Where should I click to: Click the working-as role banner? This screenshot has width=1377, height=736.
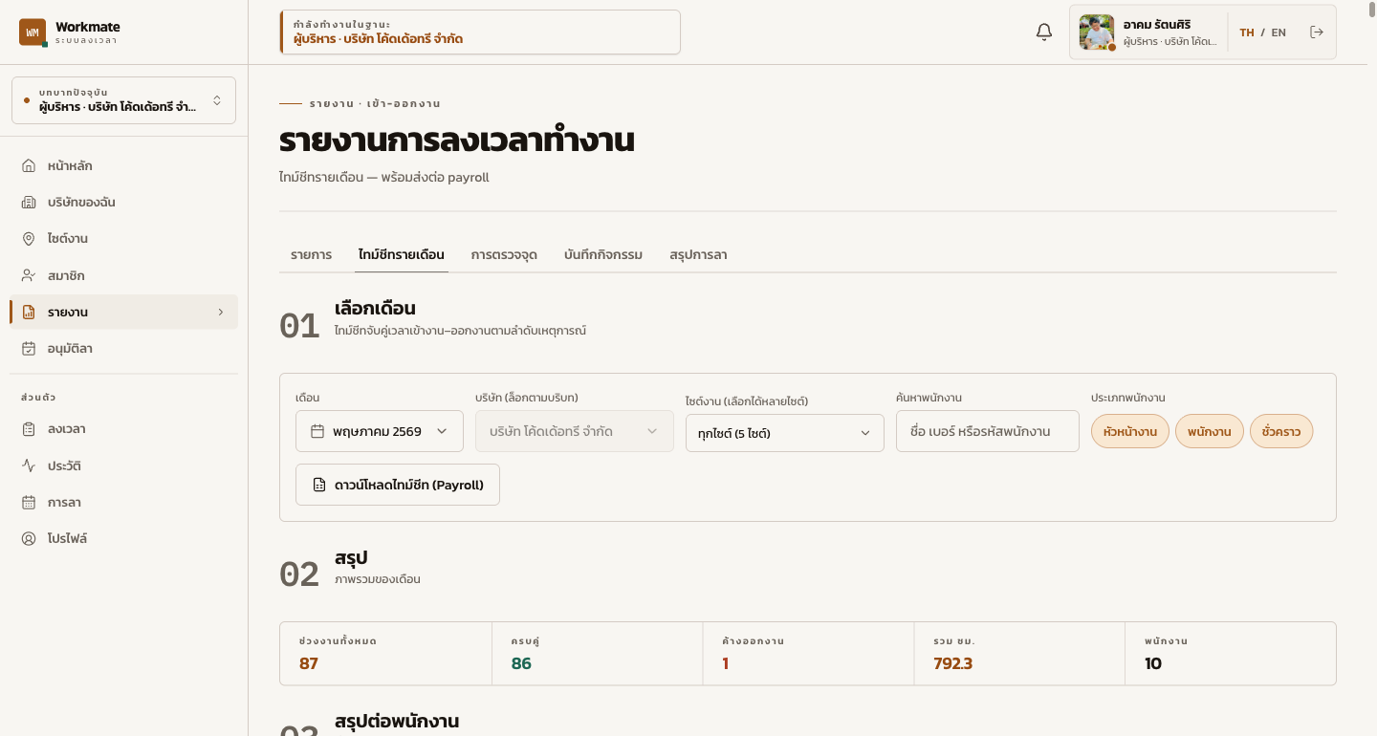pos(480,32)
